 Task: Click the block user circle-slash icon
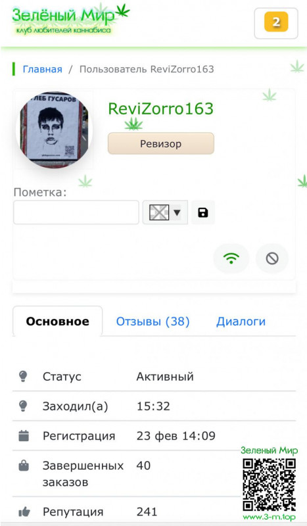point(272,258)
